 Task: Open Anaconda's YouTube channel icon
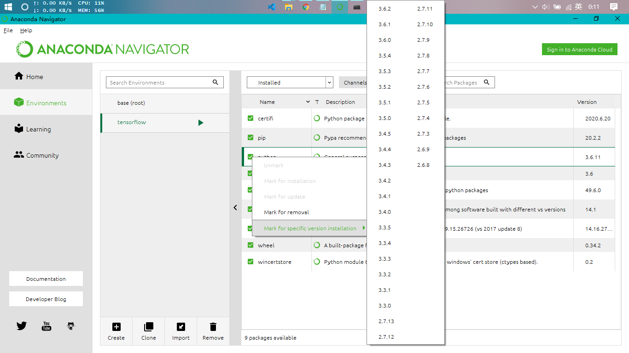click(x=47, y=326)
